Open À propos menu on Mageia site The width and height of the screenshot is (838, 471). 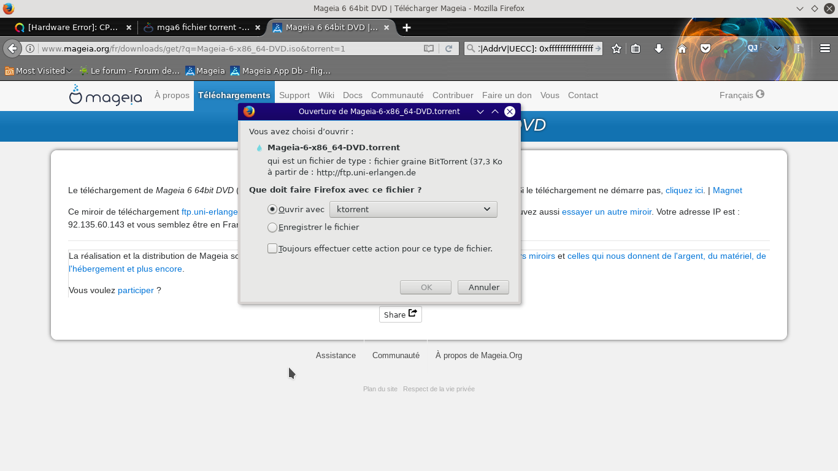point(172,95)
